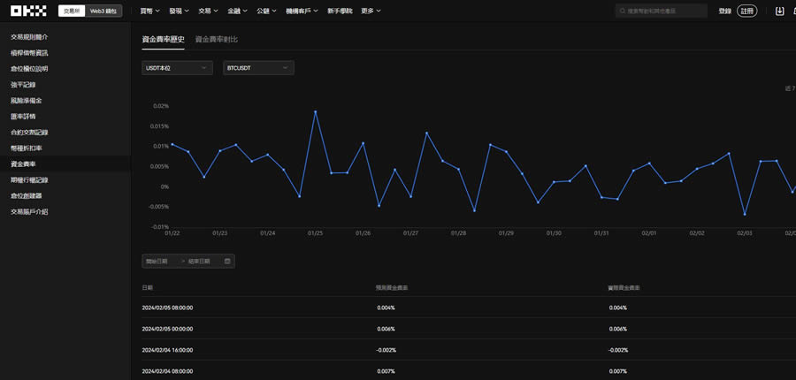
Task: Switch to Web3 錢包 mode
Action: click(x=103, y=11)
